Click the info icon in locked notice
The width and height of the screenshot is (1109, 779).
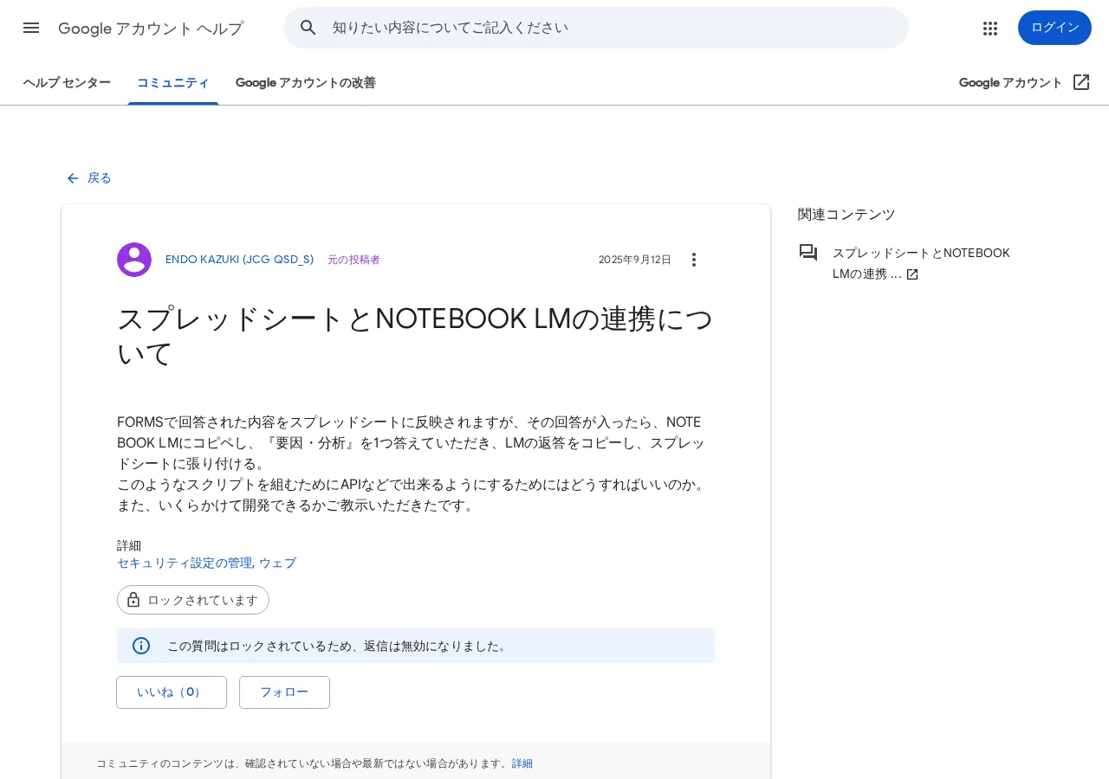[141, 646]
